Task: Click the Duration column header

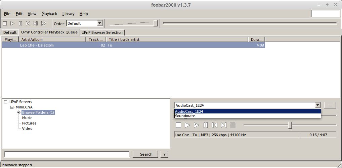Action: [257, 39]
